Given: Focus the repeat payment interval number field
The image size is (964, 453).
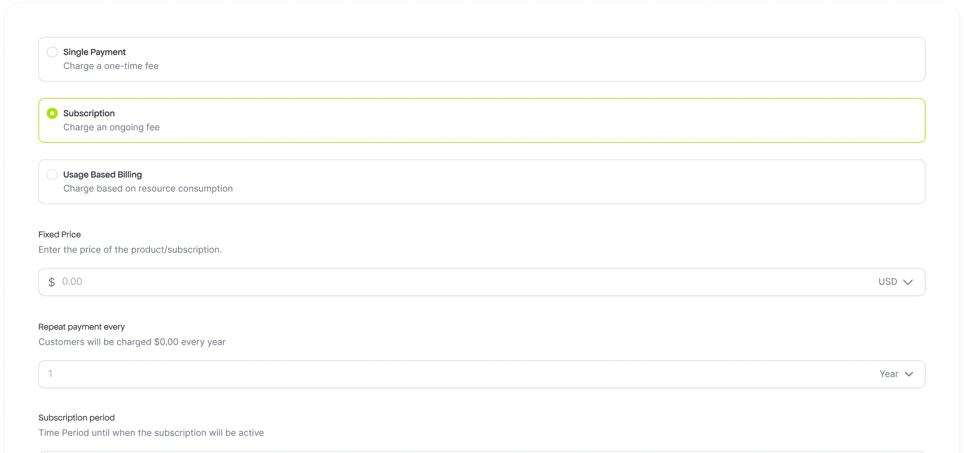Looking at the screenshot, I should pos(422,374).
